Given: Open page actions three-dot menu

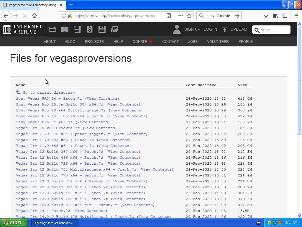Looking at the screenshot, I should click(181, 16).
